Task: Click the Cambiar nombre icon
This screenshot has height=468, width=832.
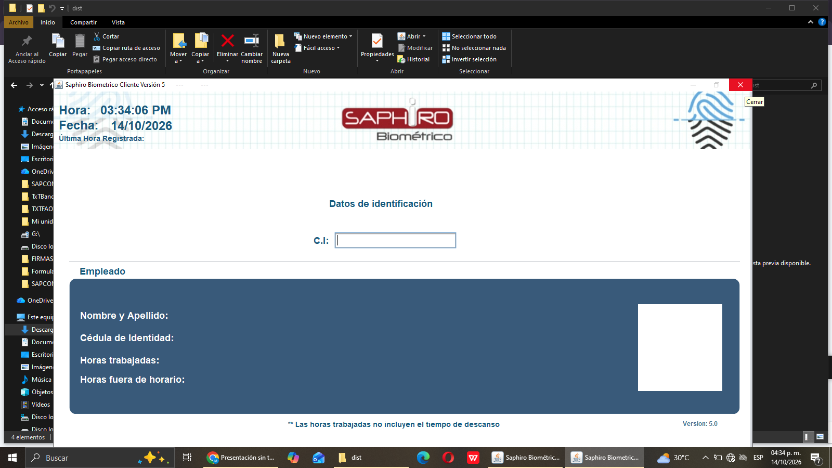Action: point(252,41)
